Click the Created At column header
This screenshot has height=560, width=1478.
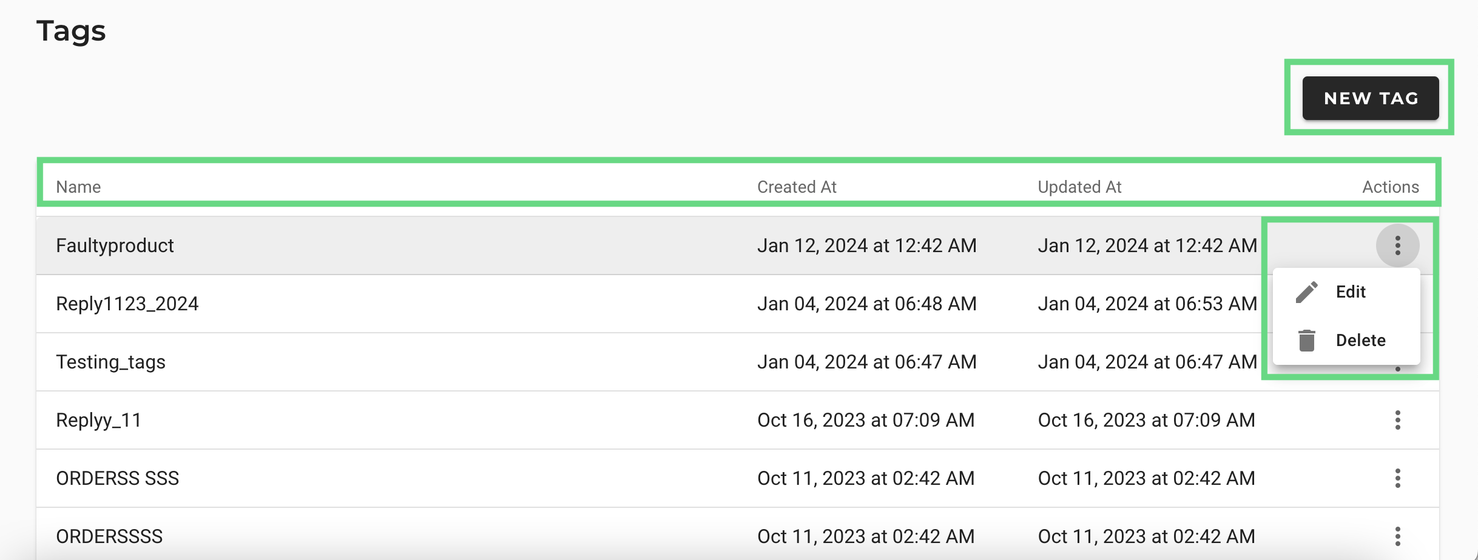[797, 187]
